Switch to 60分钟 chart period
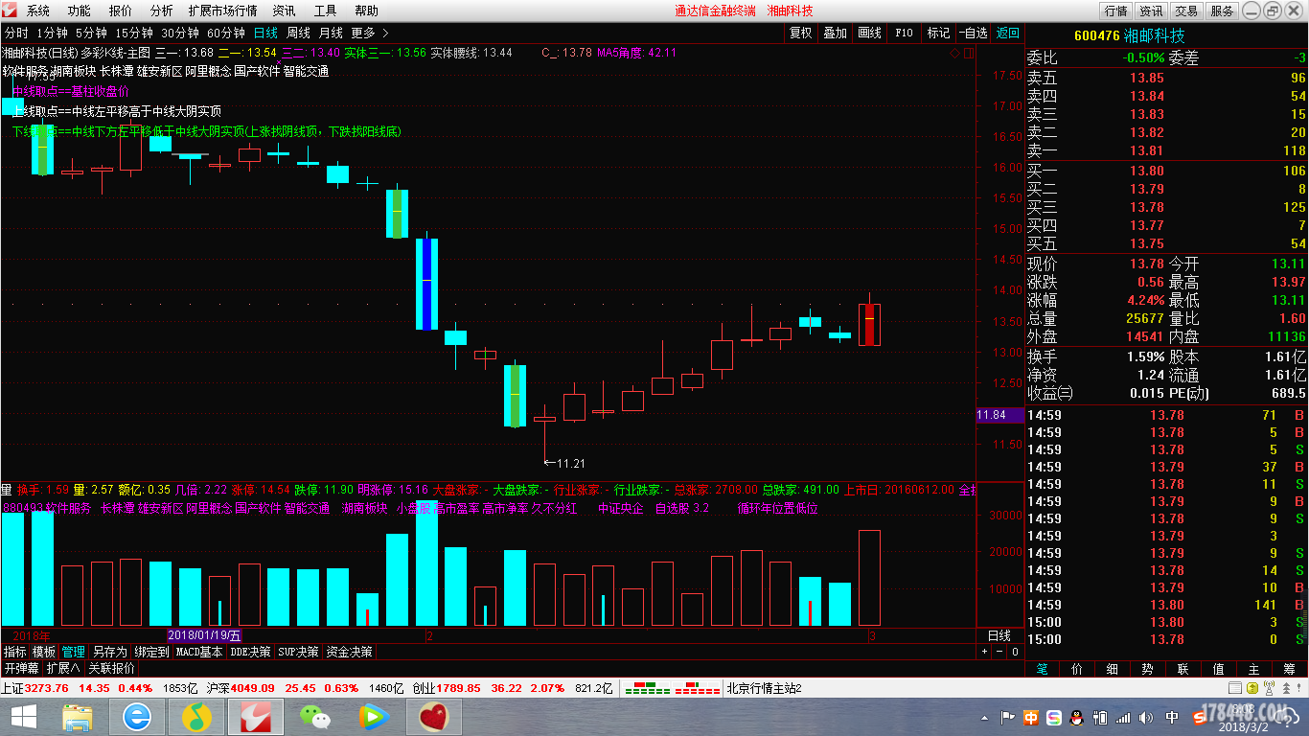The height and width of the screenshot is (736, 1309). pyautogui.click(x=225, y=33)
